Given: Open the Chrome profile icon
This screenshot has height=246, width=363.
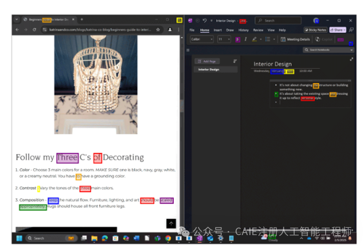Looking at the screenshot, I should pos(170,30).
